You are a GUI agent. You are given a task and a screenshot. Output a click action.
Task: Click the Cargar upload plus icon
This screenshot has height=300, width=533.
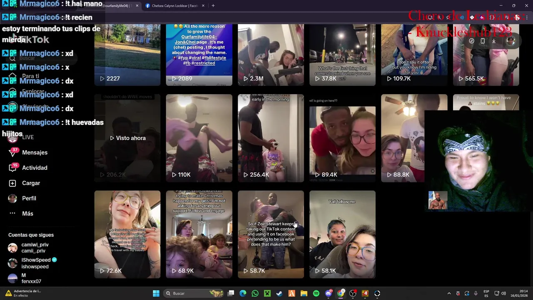pyautogui.click(x=12, y=183)
